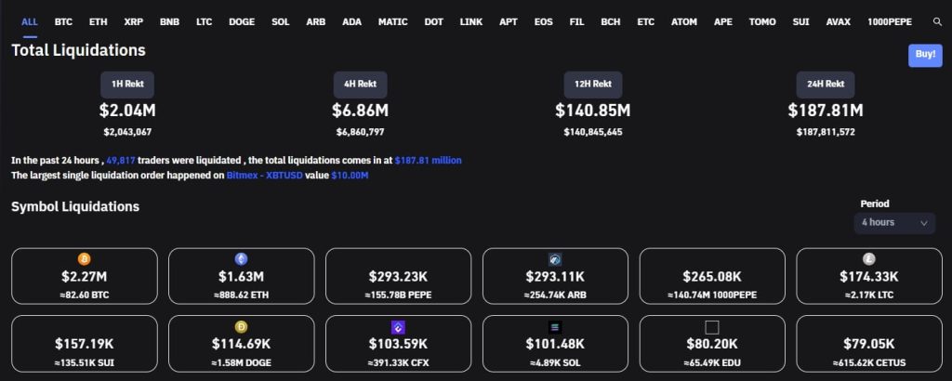Follow the Bitmex - XBTUSD link

pos(265,176)
